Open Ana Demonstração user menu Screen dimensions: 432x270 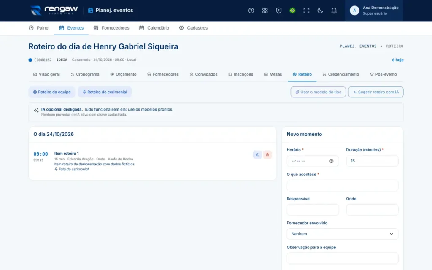coord(374,11)
